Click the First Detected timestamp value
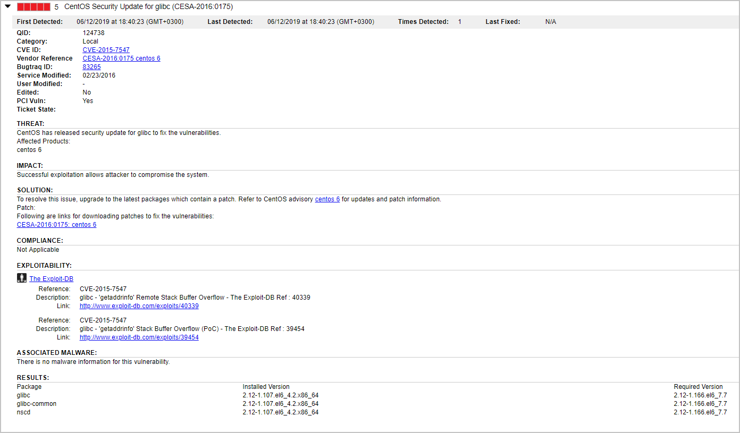Viewport: 740px width, 433px height. coord(130,22)
